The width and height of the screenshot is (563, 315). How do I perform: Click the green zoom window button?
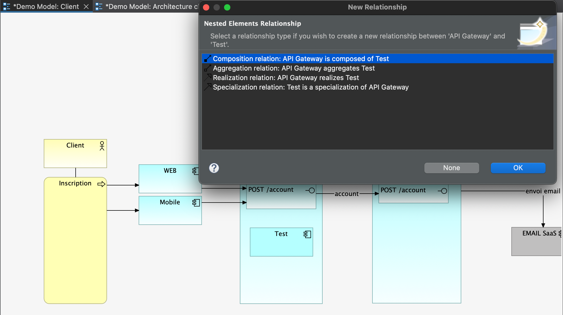click(227, 7)
